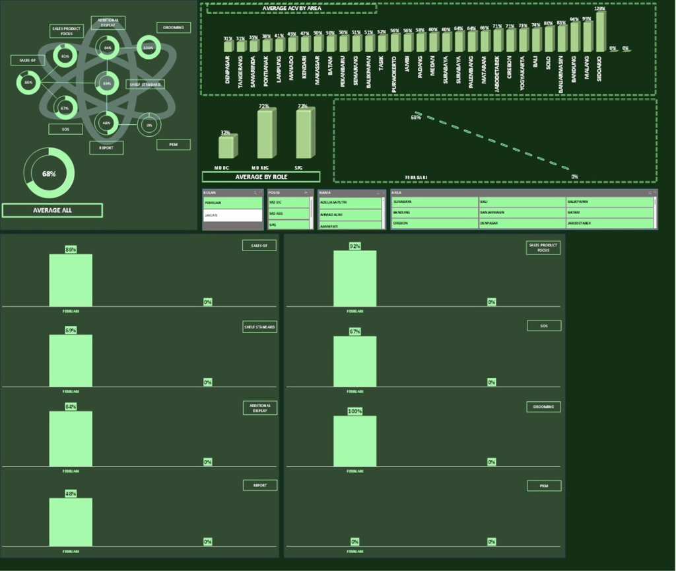Select the 68% Average All donut chart

(x=49, y=173)
